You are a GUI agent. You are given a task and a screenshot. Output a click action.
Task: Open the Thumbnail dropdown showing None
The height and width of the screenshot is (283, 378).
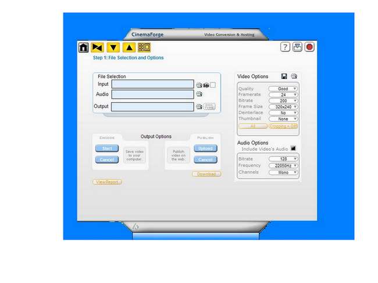[x=283, y=119]
